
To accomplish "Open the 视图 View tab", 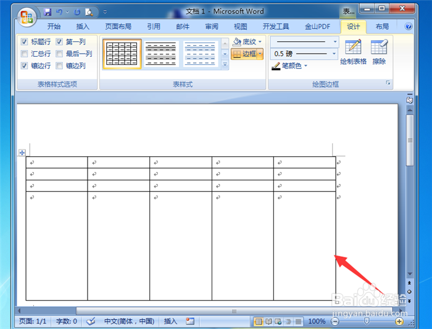I will [241, 27].
